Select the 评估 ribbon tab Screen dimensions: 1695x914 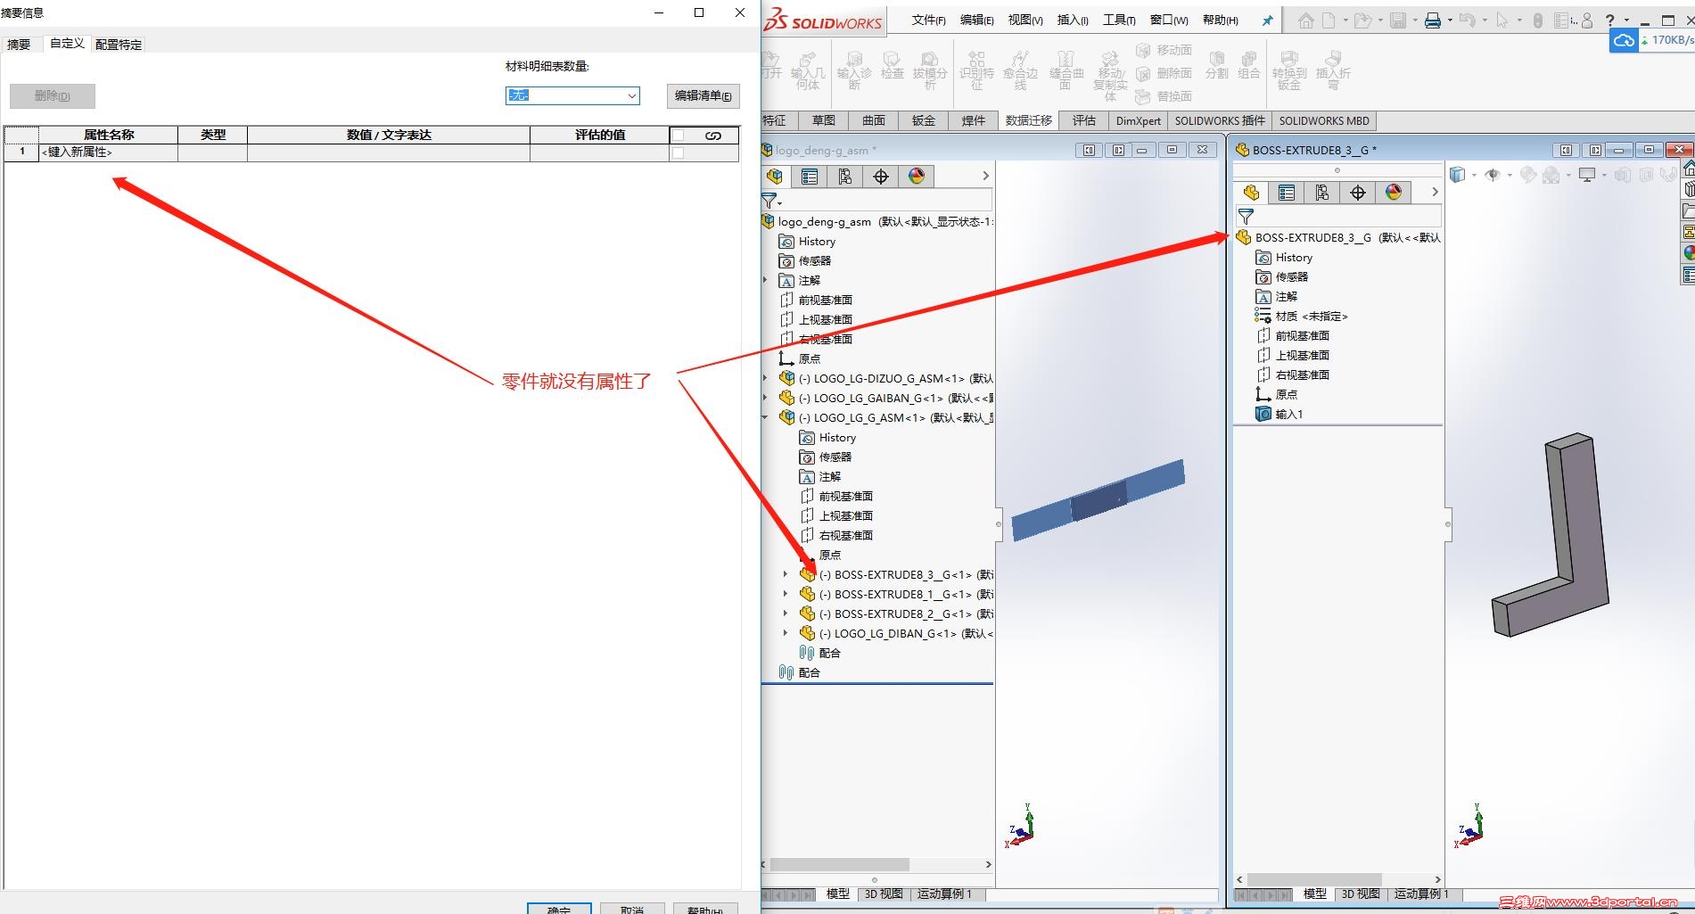coord(1084,121)
